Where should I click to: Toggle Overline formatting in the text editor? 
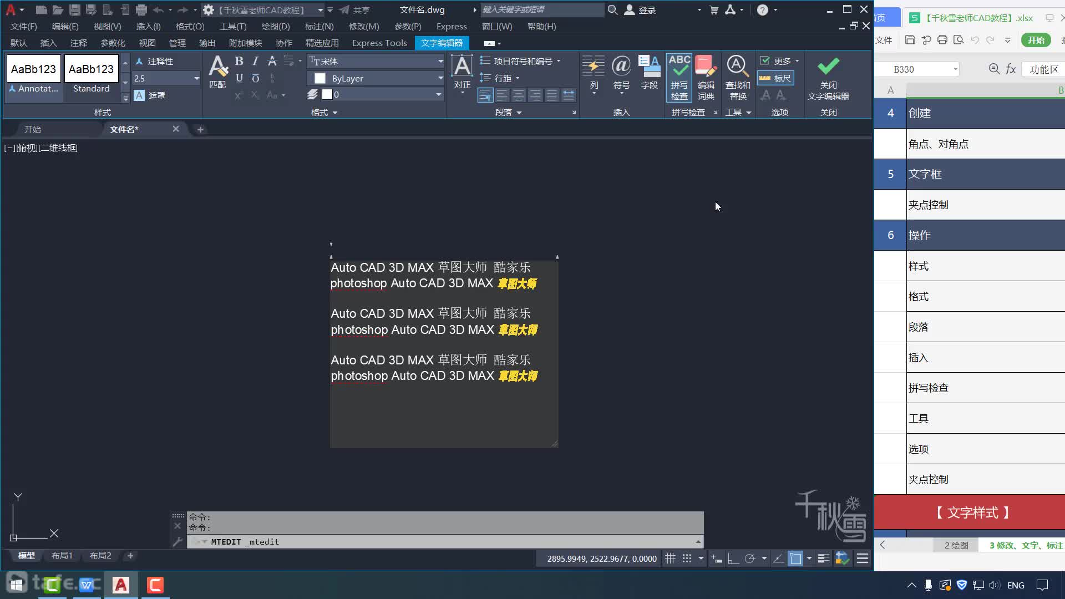coord(255,78)
